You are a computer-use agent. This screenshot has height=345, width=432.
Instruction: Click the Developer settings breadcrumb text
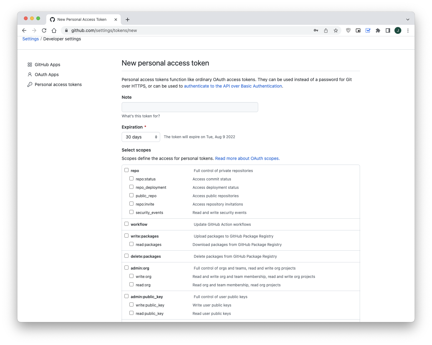(x=62, y=39)
